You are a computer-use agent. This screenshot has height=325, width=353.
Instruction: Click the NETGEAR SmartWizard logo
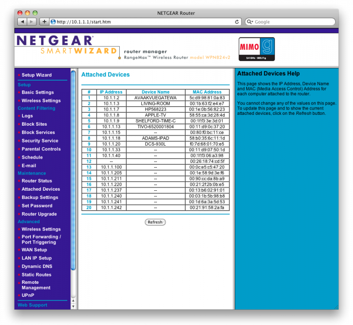67,46
